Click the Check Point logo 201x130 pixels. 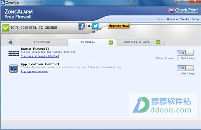pos(183,11)
